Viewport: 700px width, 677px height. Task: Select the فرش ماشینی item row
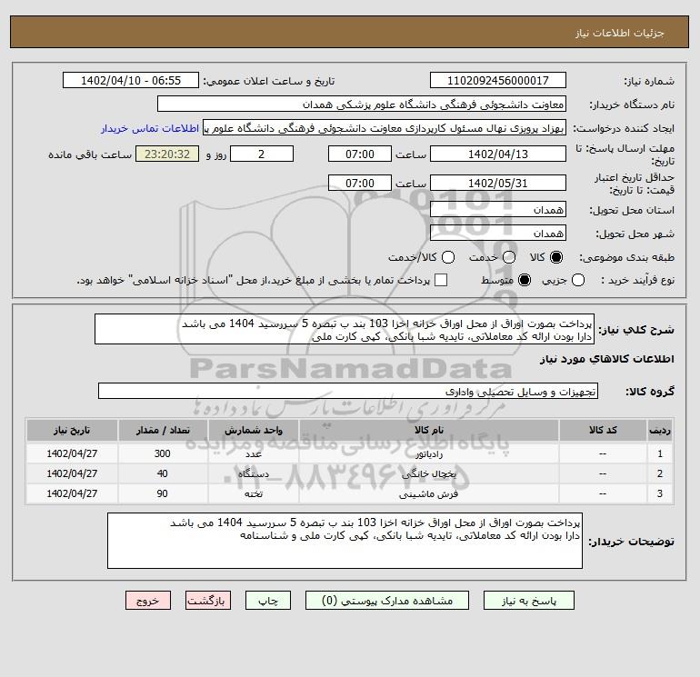click(350, 494)
